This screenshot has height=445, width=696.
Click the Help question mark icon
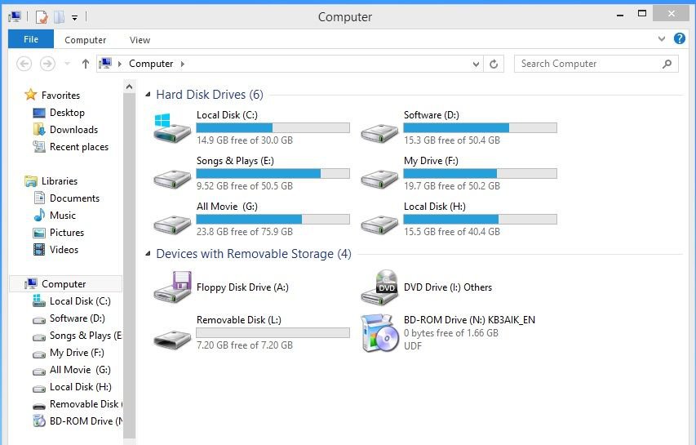(679, 38)
